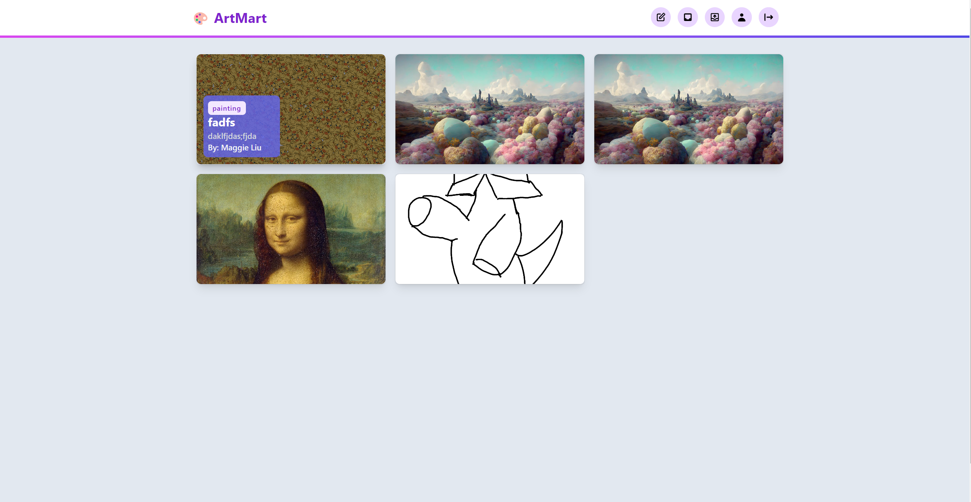Click the upload tray icon in header
The height and width of the screenshot is (502, 971).
[x=714, y=17]
